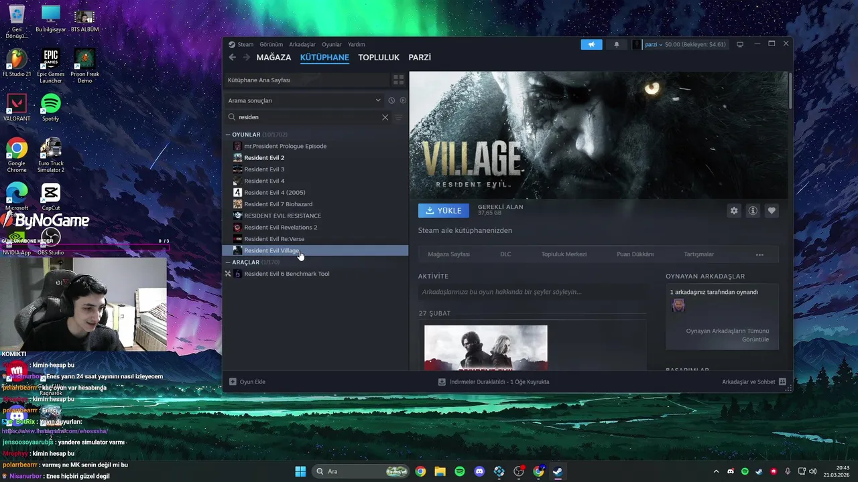The width and height of the screenshot is (858, 482).
Task: Open the Görünüm menu
Action: [x=271, y=44]
